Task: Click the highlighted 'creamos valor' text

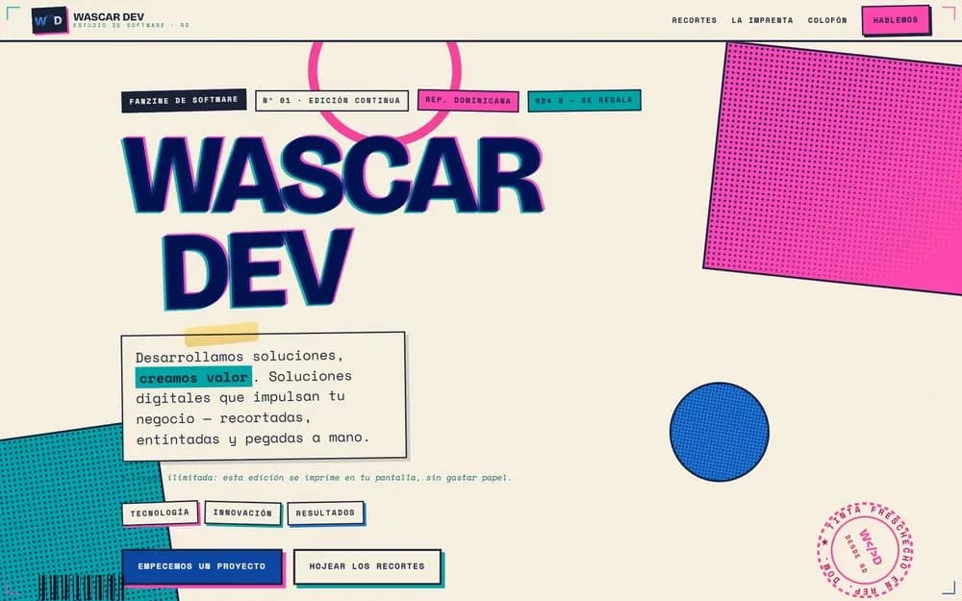Action: [x=193, y=377]
